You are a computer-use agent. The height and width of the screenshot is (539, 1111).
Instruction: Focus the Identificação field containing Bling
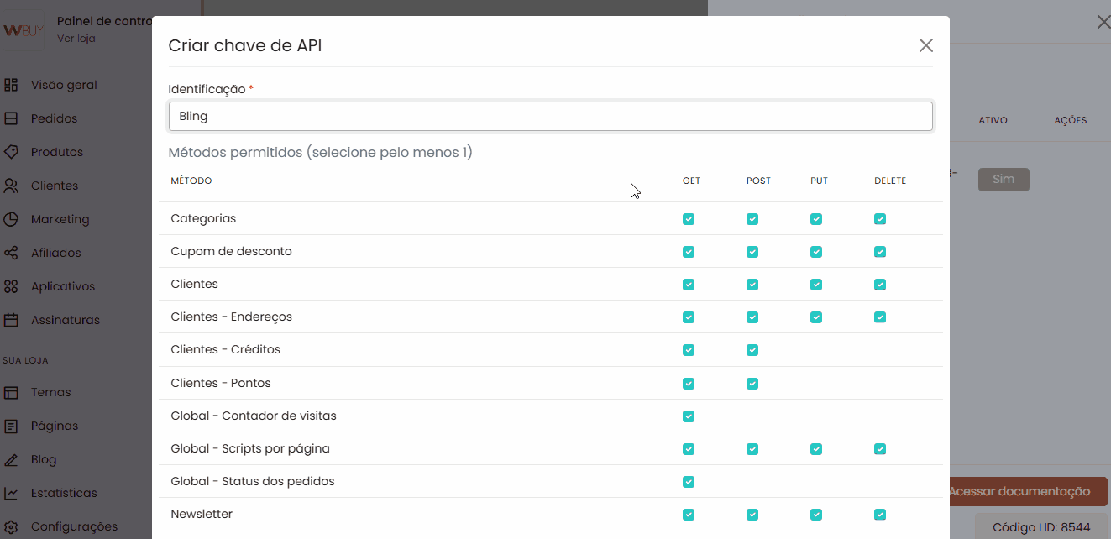[x=551, y=117]
